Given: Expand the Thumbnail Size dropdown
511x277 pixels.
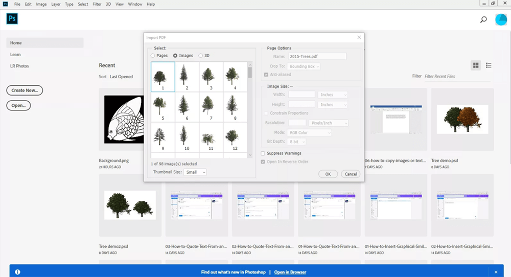Looking at the screenshot, I should point(195,172).
